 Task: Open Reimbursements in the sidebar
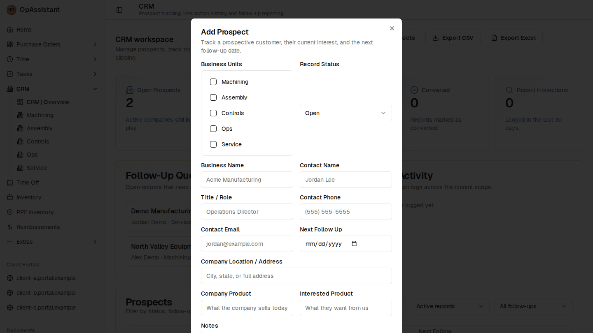click(x=52, y=227)
